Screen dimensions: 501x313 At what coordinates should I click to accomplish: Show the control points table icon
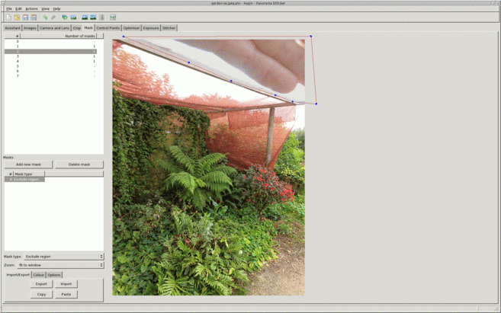click(x=101, y=18)
